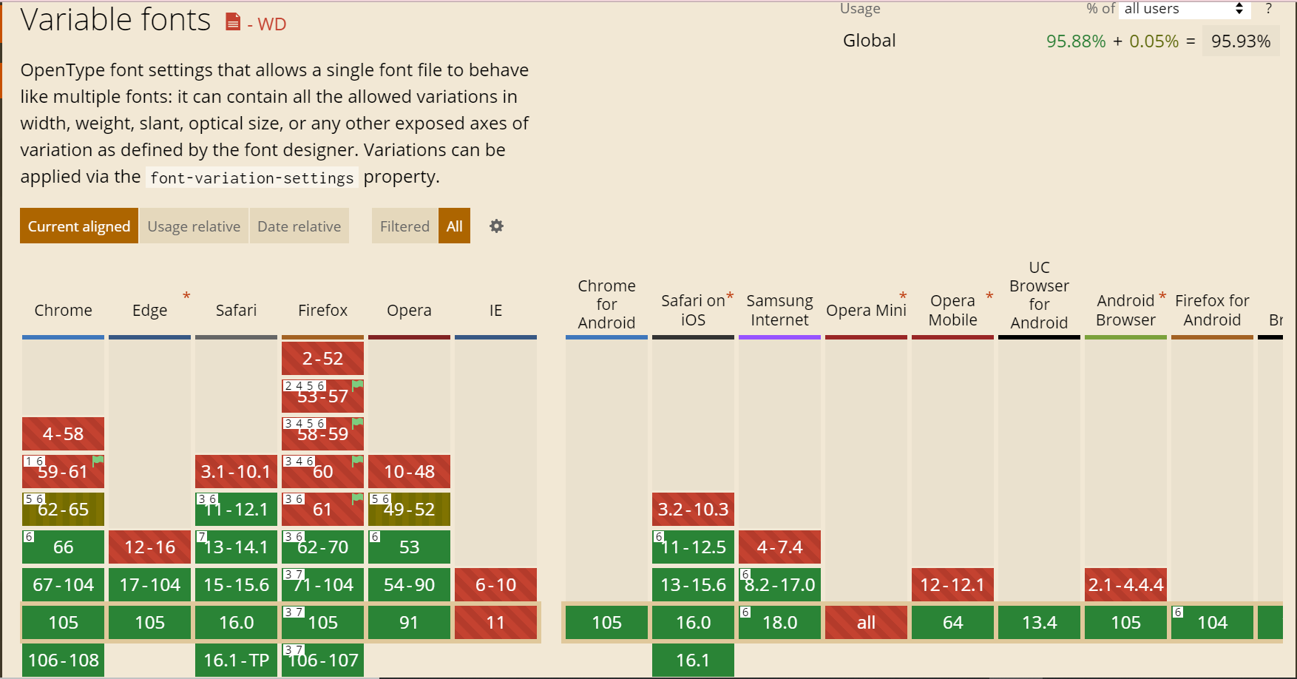Image resolution: width=1297 pixels, height=679 pixels.
Task: Click the green flag on Firefox 58-59
Action: [358, 422]
